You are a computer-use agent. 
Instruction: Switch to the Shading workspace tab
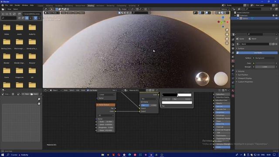tap(91, 6)
